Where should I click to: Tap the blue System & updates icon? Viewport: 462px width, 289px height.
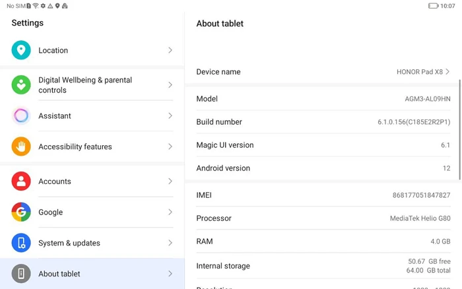pyautogui.click(x=21, y=243)
